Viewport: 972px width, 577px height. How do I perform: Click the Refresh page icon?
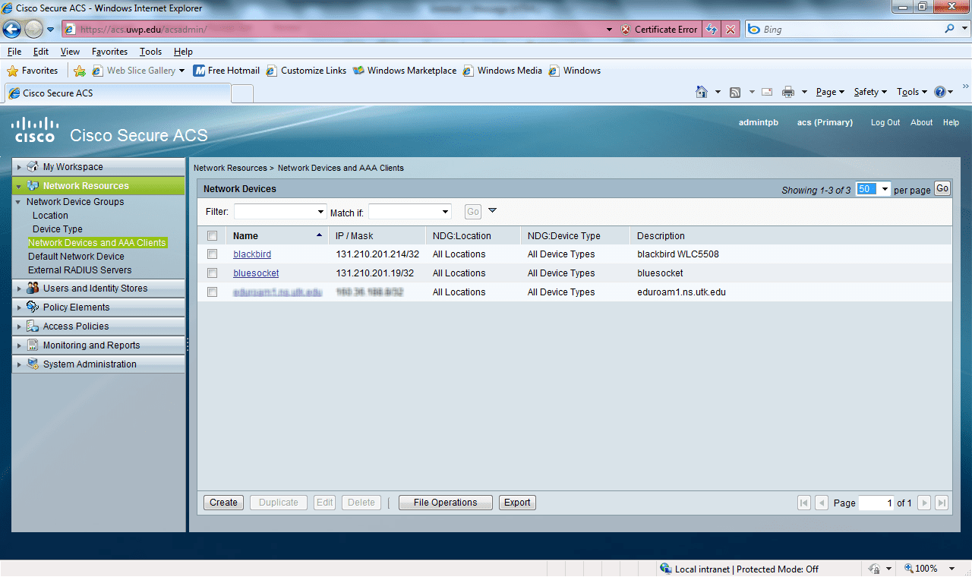712,30
